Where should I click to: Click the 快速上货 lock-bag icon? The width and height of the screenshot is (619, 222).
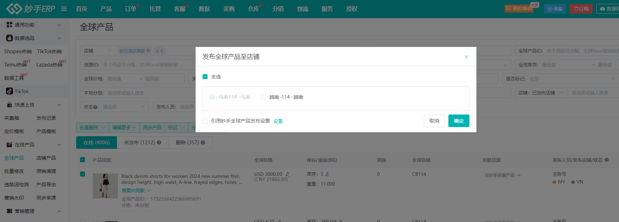coord(9,105)
